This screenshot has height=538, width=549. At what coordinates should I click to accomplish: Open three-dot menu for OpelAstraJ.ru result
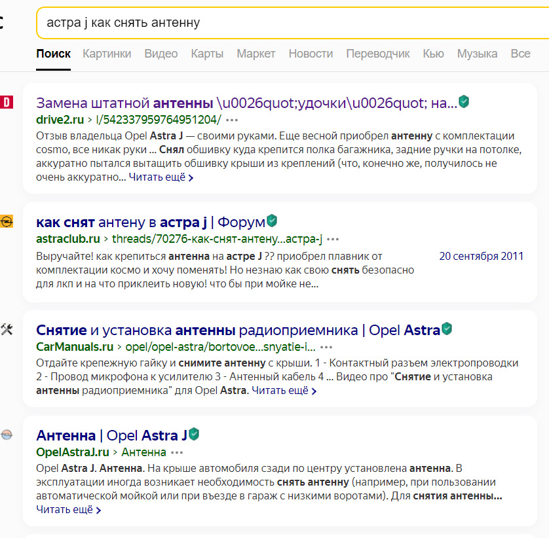coord(177,452)
